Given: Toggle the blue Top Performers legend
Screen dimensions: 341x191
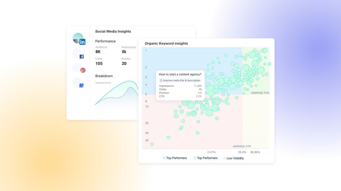Looking at the screenshot, I should (x=175, y=158).
